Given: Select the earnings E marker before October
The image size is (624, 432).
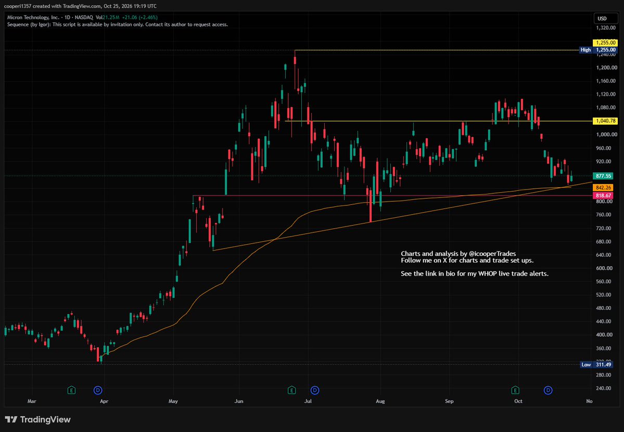Looking at the screenshot, I should 515,390.
